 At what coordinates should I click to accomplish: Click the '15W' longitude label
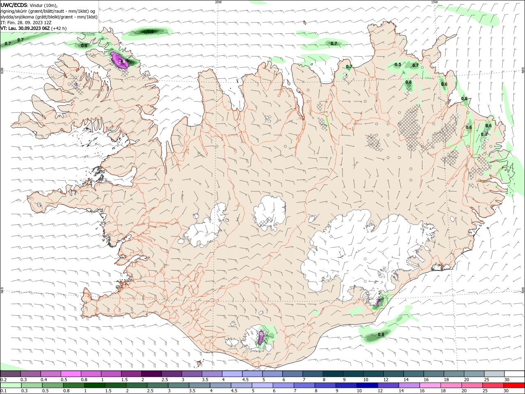(x=434, y=2)
